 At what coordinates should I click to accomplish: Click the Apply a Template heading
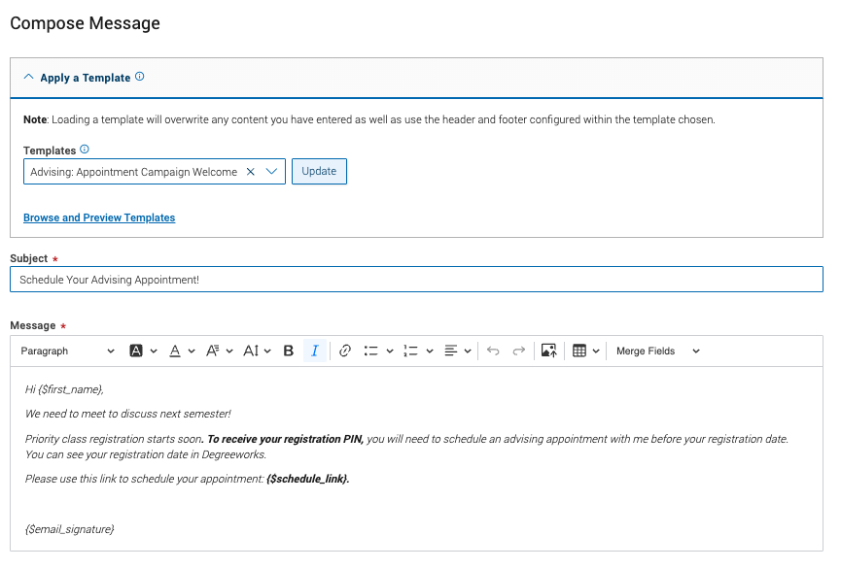(x=86, y=78)
